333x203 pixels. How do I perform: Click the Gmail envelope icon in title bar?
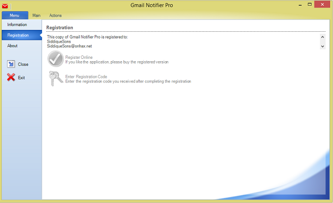(5, 6)
